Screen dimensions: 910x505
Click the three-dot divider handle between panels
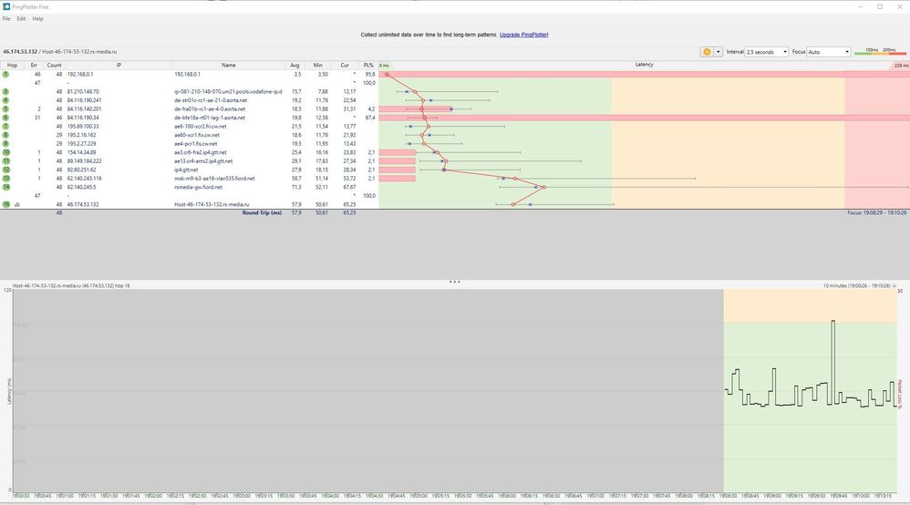point(454,282)
